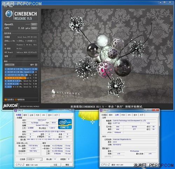This screenshot has width=175, height=169.
Task: Click Socket 1155 LGA package field
Action: point(42,125)
